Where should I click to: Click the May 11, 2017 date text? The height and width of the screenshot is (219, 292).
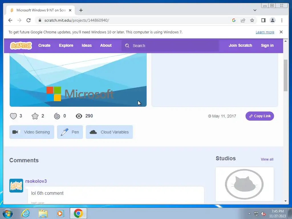point(224,116)
